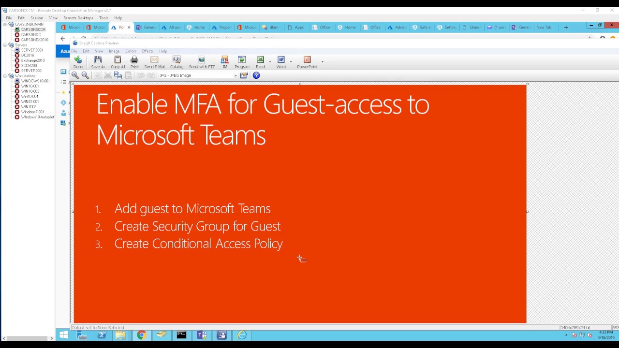Image resolution: width=619 pixels, height=348 pixels.
Task: Open the Word output dropdown arrow
Action: (291, 62)
